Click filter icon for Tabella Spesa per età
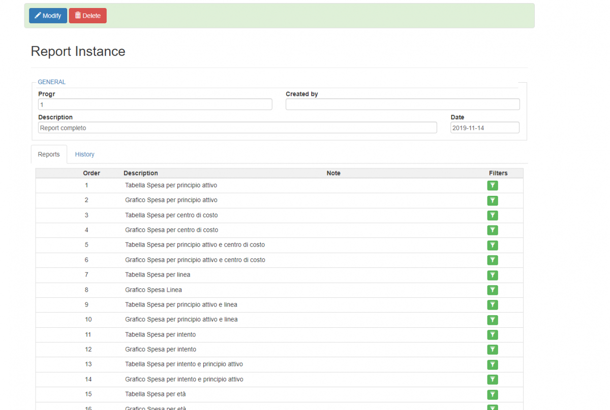 (x=492, y=394)
